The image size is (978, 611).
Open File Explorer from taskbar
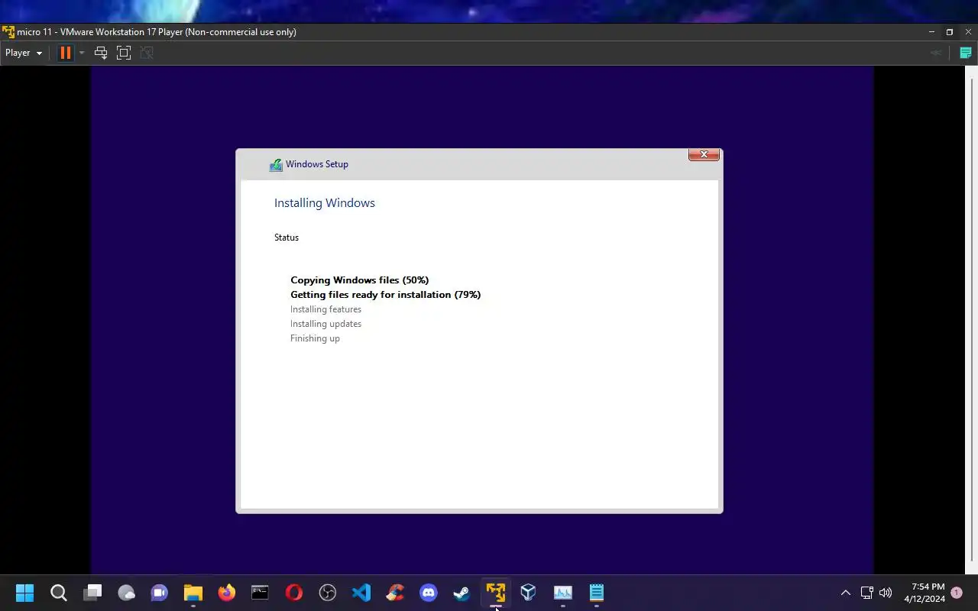click(193, 593)
